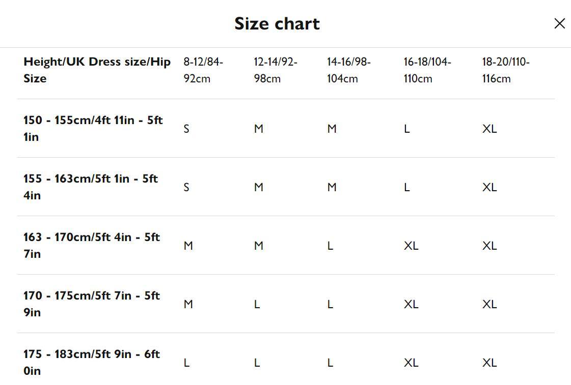The width and height of the screenshot is (571, 385).
Task: Click the 18-20/110-116cm column header
Action: [506, 70]
